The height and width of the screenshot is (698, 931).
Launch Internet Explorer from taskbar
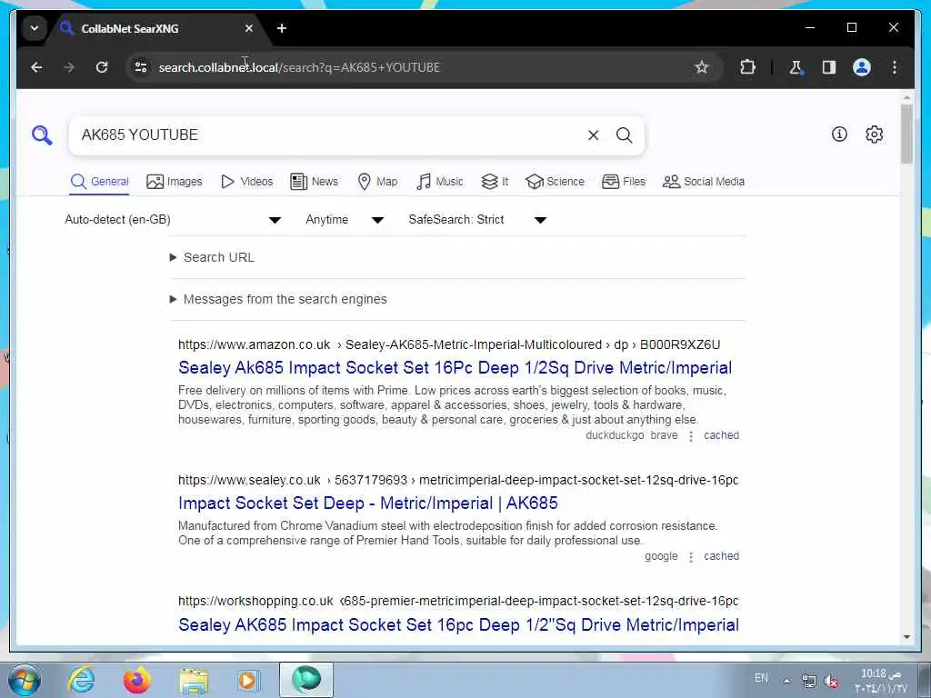(81, 680)
